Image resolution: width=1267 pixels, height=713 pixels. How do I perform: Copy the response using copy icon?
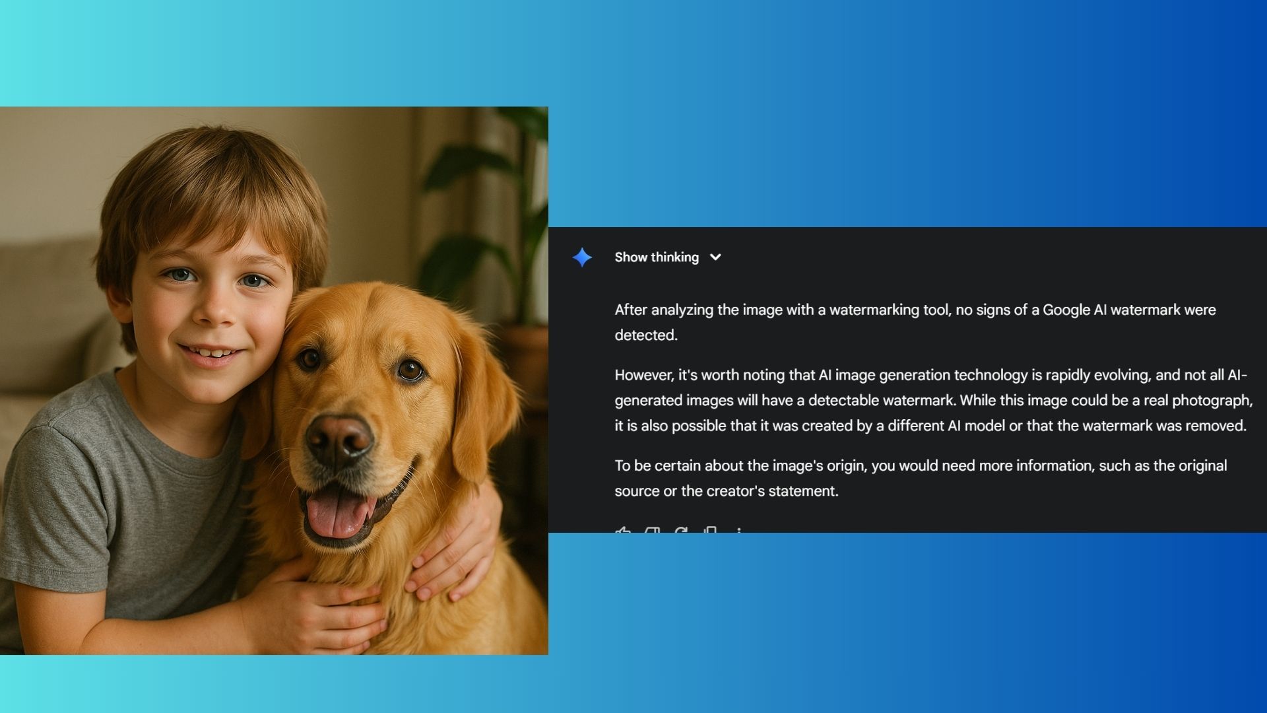point(711,530)
